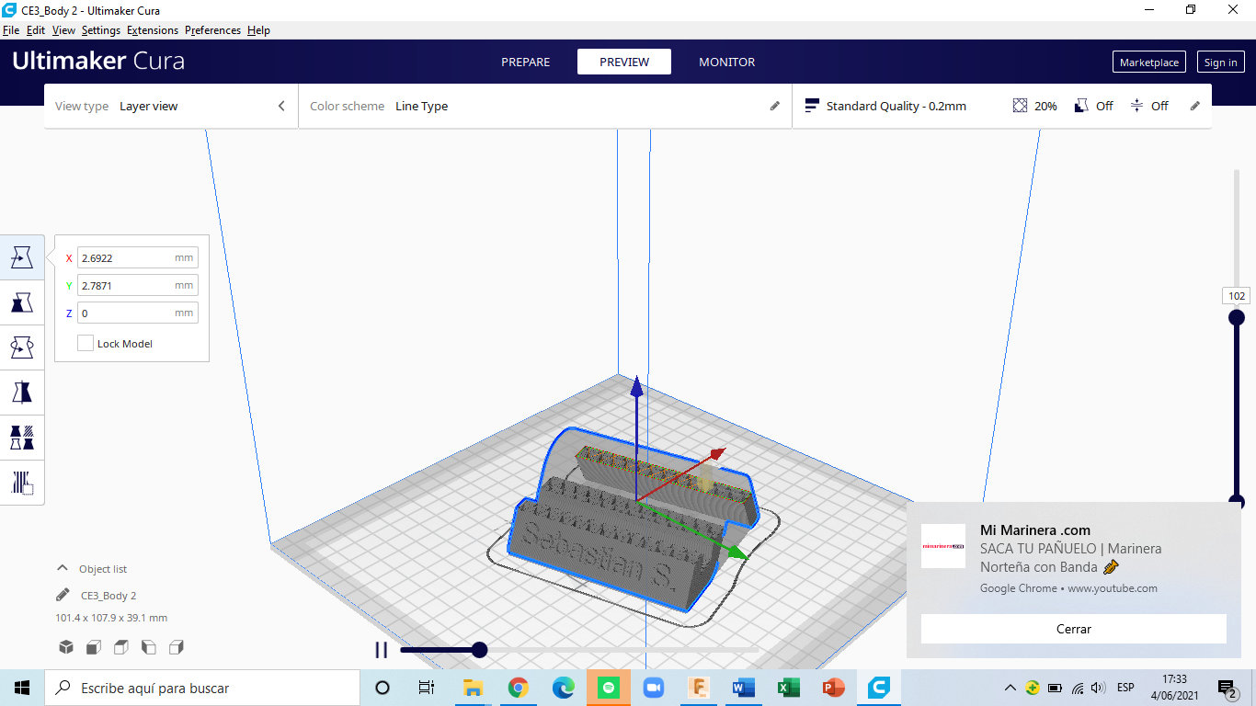Click the support Off icon

pyautogui.click(x=1081, y=106)
